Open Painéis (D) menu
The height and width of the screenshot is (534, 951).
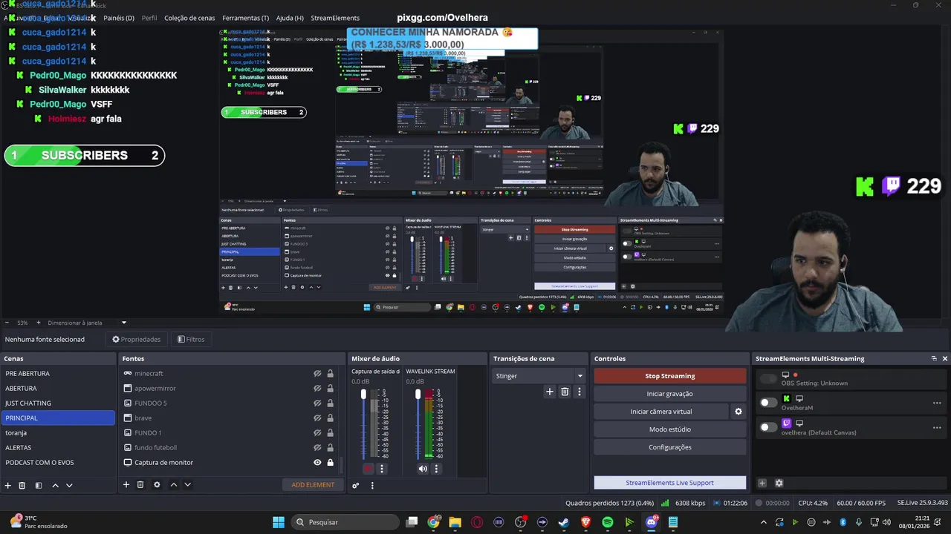119,18
